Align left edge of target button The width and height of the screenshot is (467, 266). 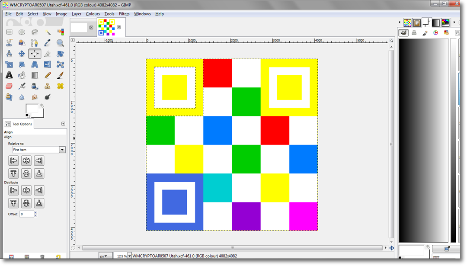[x=13, y=160]
